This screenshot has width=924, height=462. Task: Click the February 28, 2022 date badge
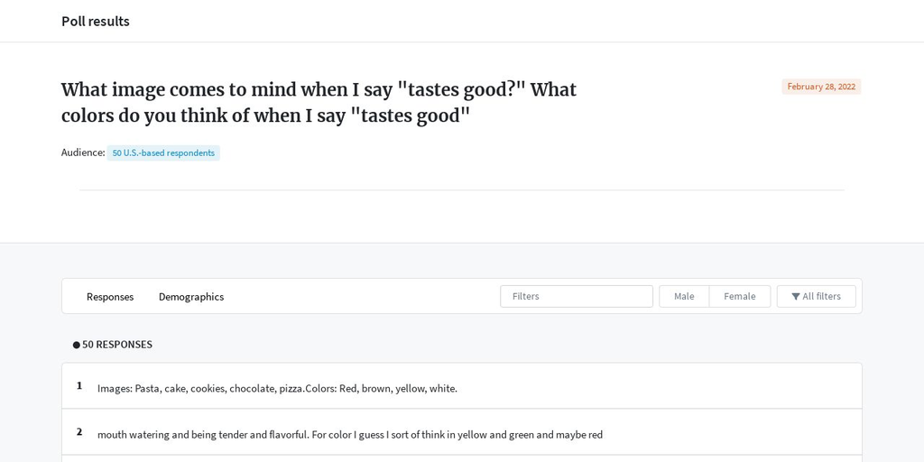tap(821, 87)
